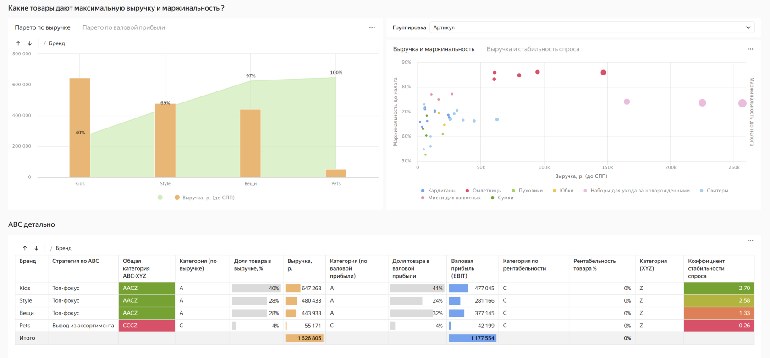Click the largest red Омлетницы bubble near 150k
The width and height of the screenshot is (770, 358).
[x=603, y=73]
